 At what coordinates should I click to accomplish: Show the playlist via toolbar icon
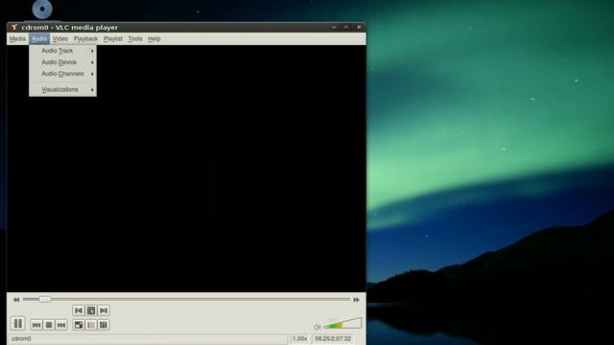[x=91, y=325]
